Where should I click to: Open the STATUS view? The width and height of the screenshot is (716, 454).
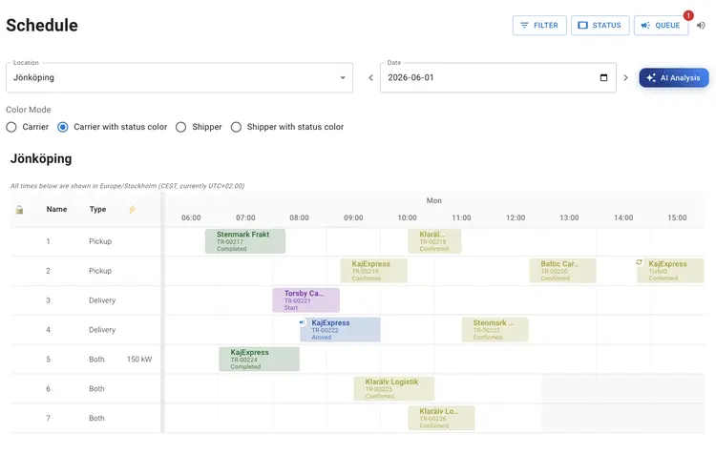(600, 26)
